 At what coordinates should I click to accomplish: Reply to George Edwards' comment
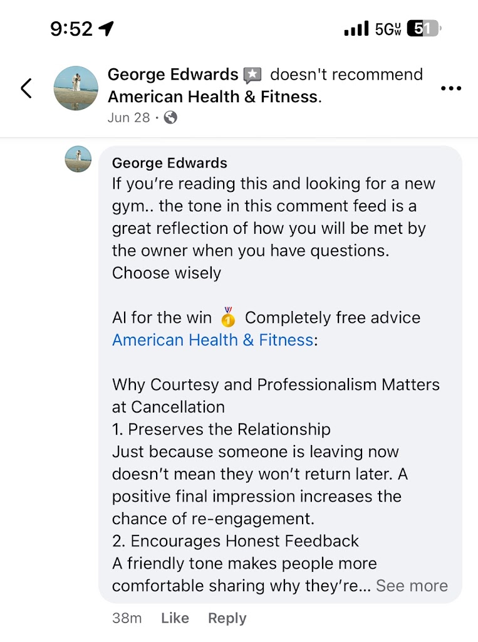(x=227, y=618)
